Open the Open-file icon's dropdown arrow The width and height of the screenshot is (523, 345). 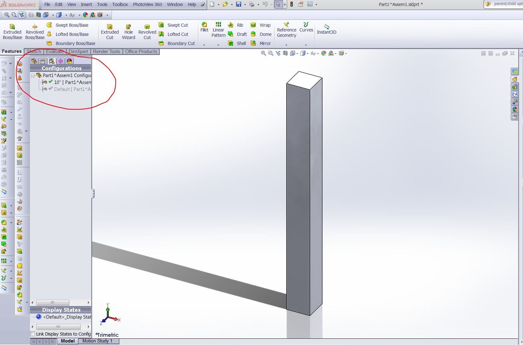click(x=232, y=4)
